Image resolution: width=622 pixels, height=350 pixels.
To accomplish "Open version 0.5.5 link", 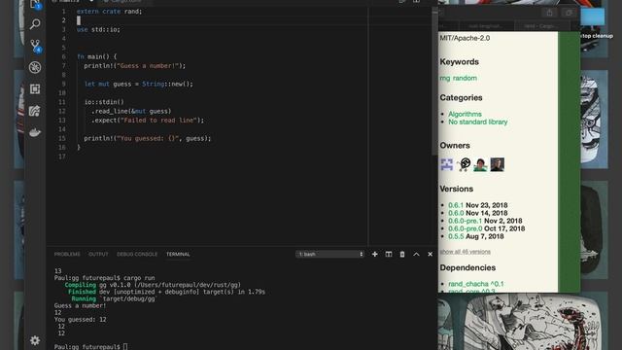I will coord(456,236).
